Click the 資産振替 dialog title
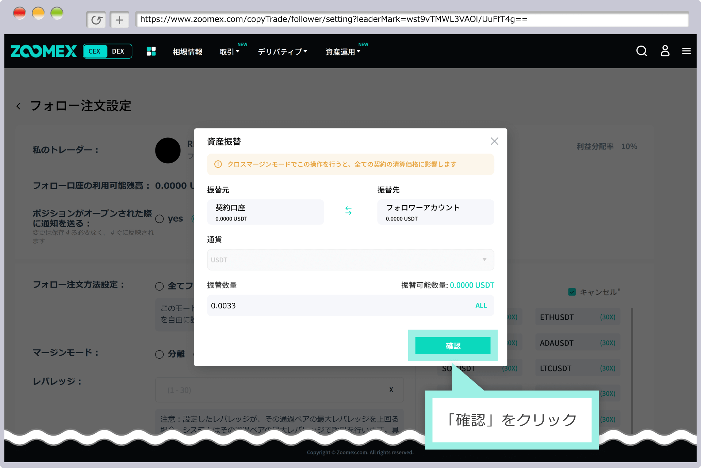The height and width of the screenshot is (468, 701). point(224,141)
